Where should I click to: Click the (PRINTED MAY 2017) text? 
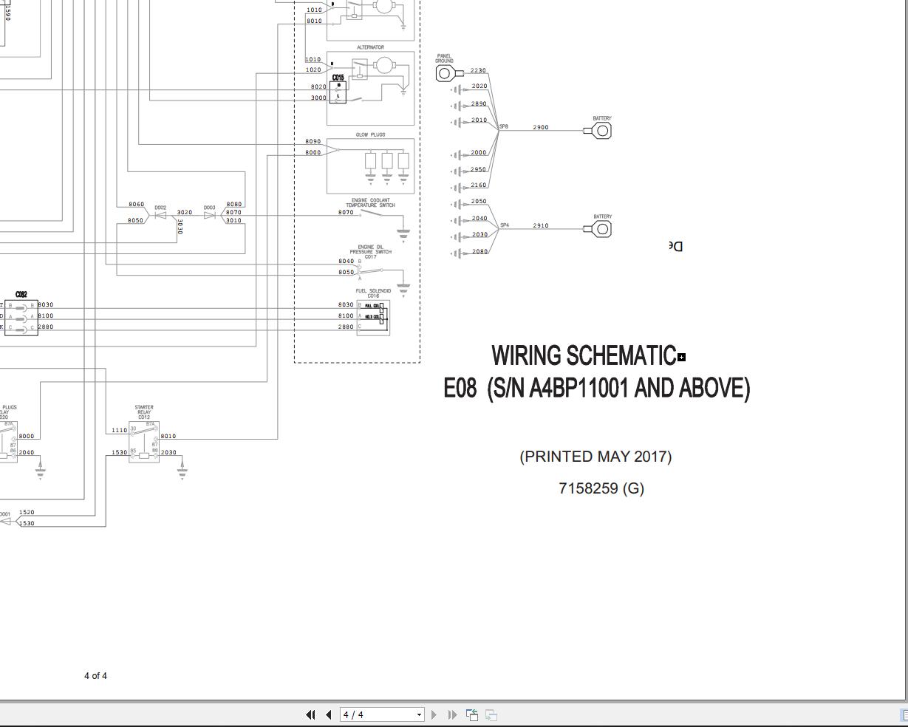(x=595, y=457)
